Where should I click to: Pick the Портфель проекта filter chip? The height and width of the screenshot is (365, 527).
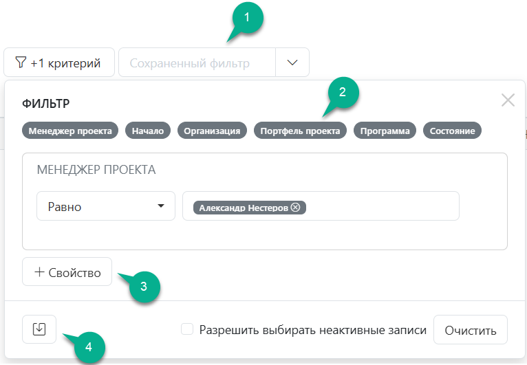coord(299,131)
